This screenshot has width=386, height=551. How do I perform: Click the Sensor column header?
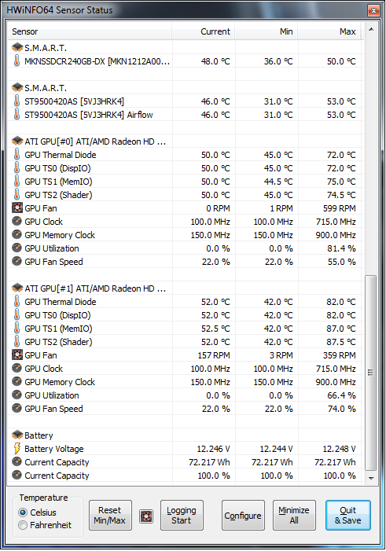pos(90,31)
